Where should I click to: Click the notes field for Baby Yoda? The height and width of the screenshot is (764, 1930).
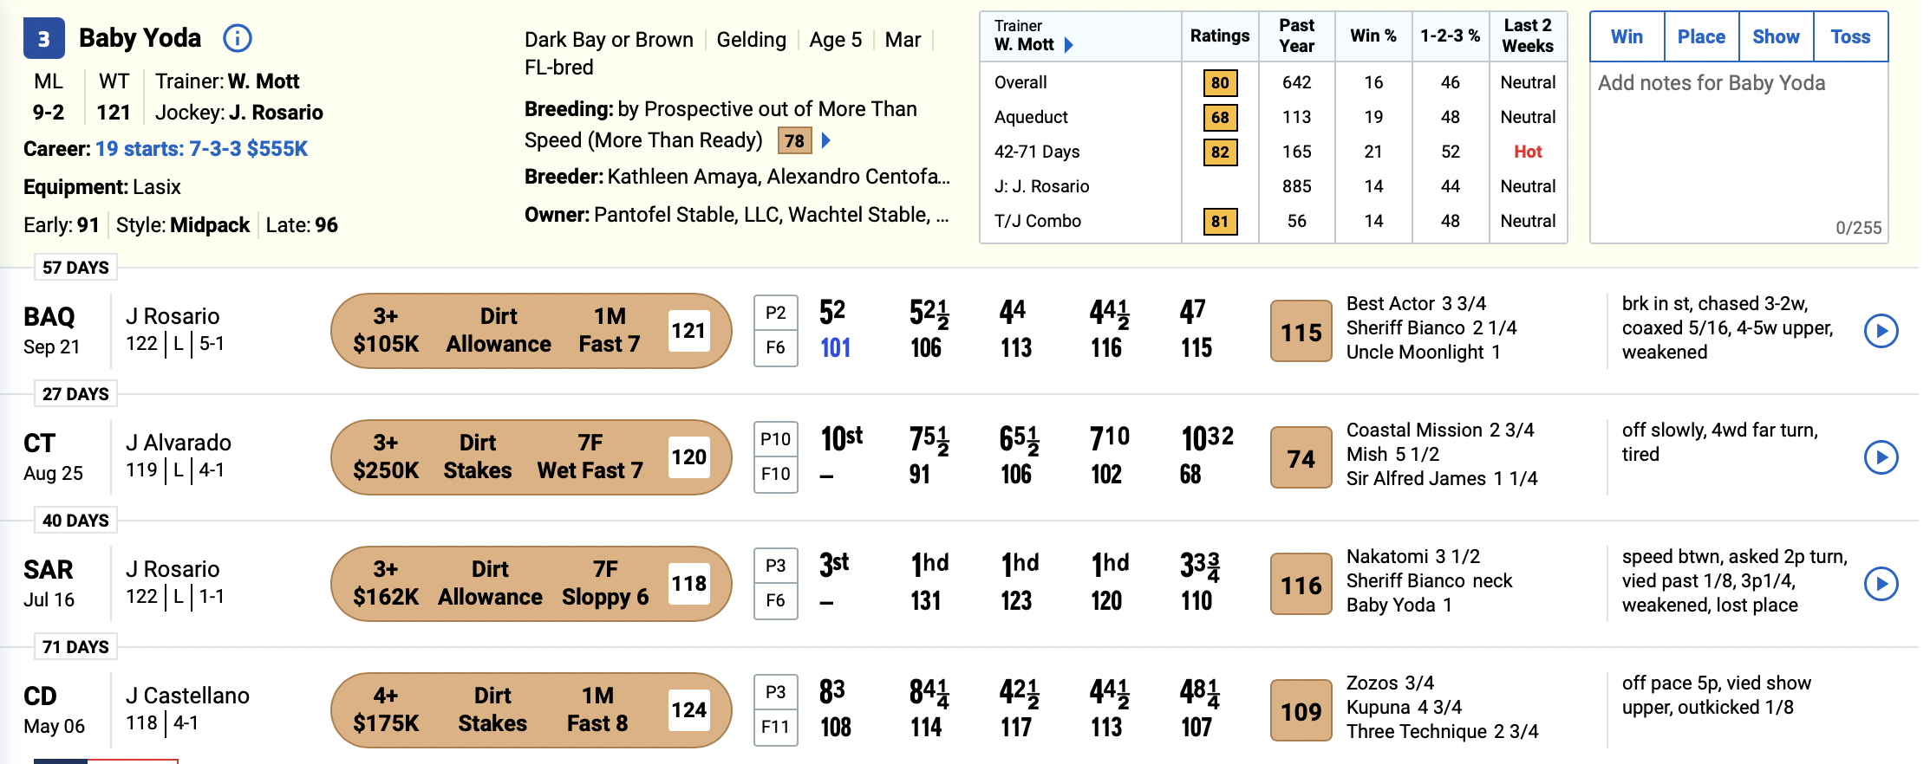tap(1738, 152)
